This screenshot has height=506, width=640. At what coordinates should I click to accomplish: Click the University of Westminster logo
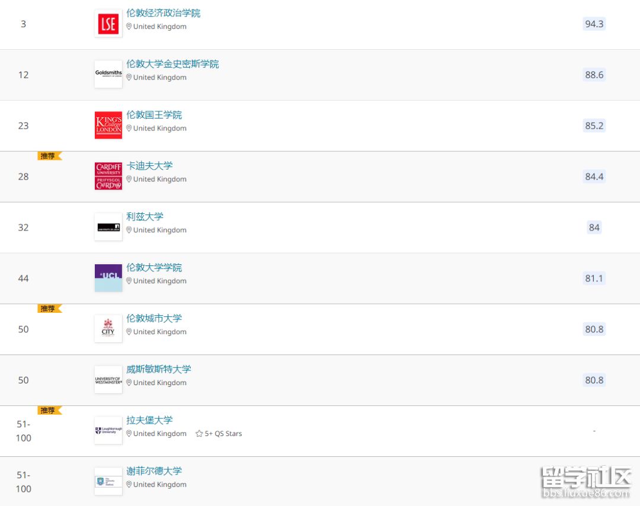(107, 380)
